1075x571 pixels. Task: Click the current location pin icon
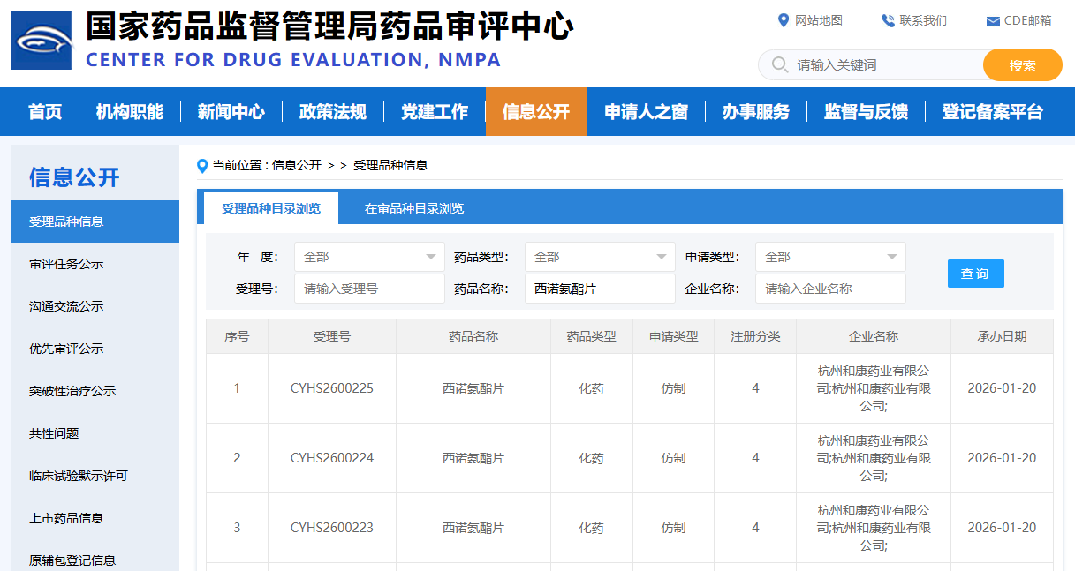pos(203,166)
